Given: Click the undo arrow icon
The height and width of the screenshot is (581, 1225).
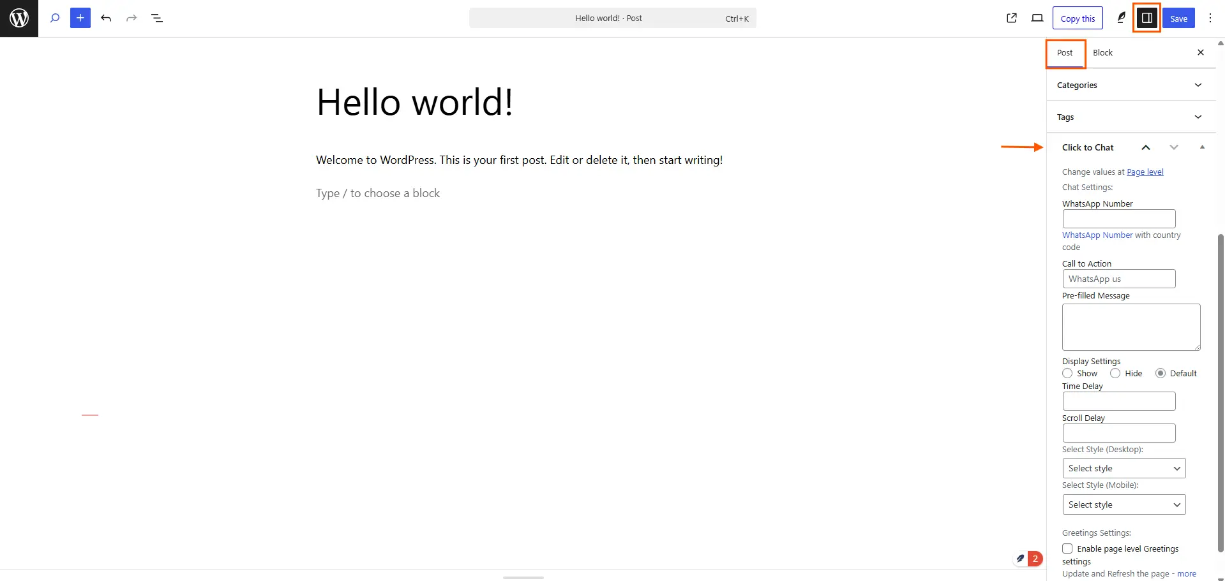Looking at the screenshot, I should (x=106, y=18).
